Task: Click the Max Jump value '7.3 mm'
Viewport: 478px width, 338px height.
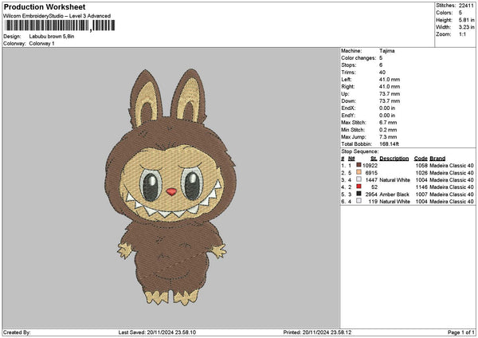Action: point(388,137)
